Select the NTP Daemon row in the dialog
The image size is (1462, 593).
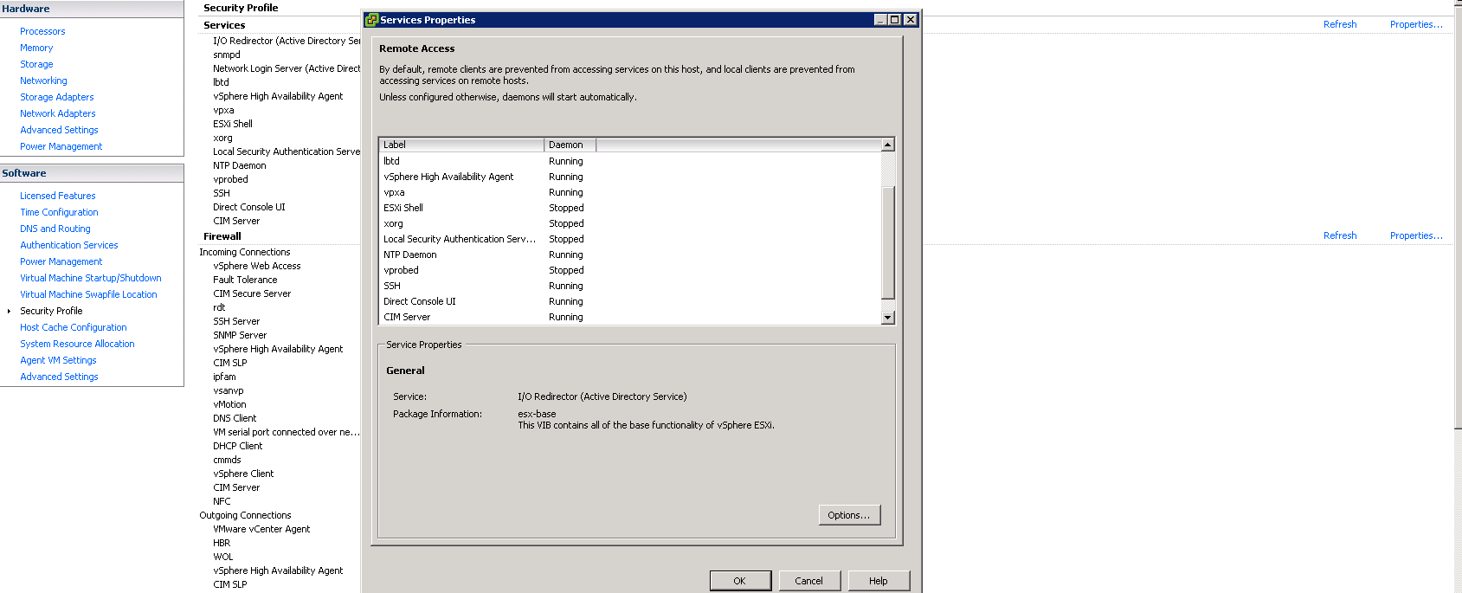pos(630,255)
